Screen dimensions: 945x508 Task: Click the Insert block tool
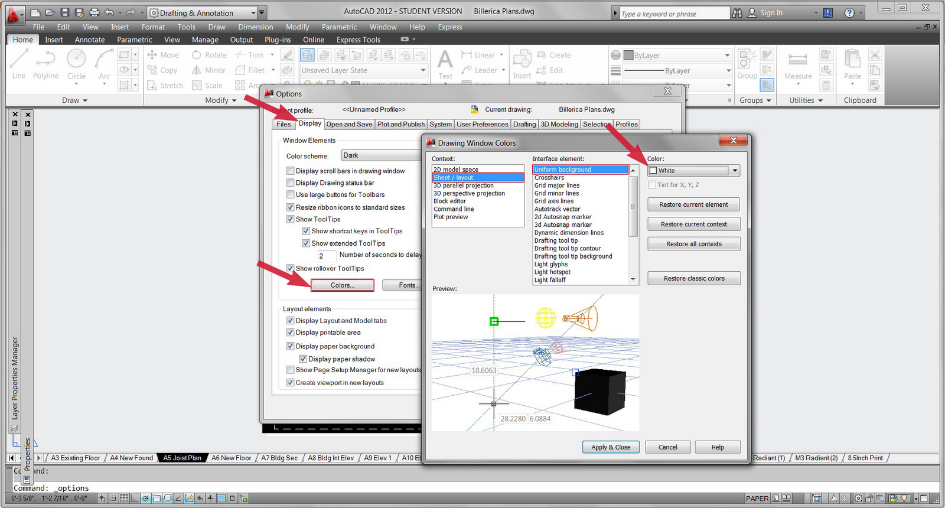(522, 64)
